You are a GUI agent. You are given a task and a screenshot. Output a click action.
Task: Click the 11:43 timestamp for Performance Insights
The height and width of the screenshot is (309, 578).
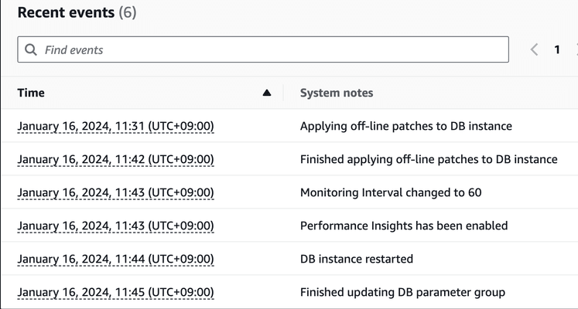click(115, 226)
